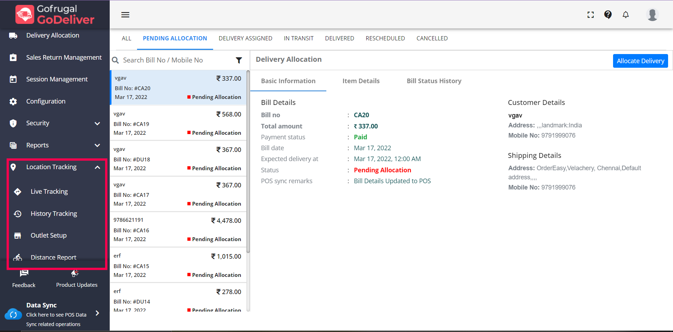Click the hamburger menu icon
673x332 pixels.
[x=125, y=15]
